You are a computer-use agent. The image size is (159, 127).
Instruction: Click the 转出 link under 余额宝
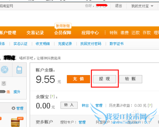[85, 105]
